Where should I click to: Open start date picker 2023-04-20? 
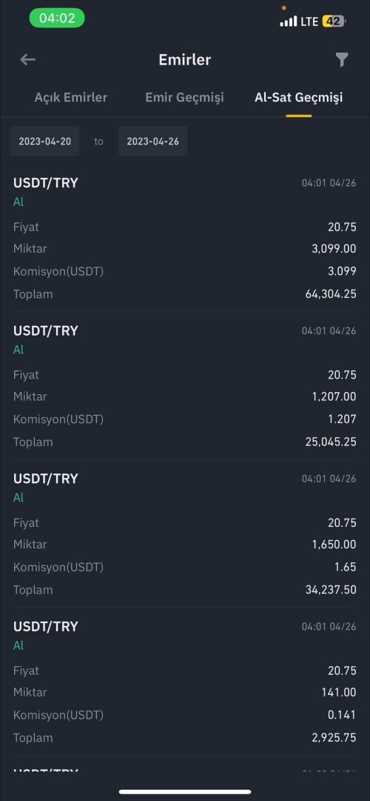(x=45, y=141)
